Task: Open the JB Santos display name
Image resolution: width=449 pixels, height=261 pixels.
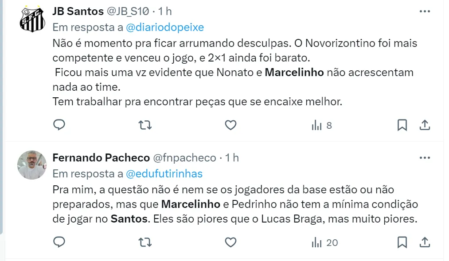Action: point(78,11)
